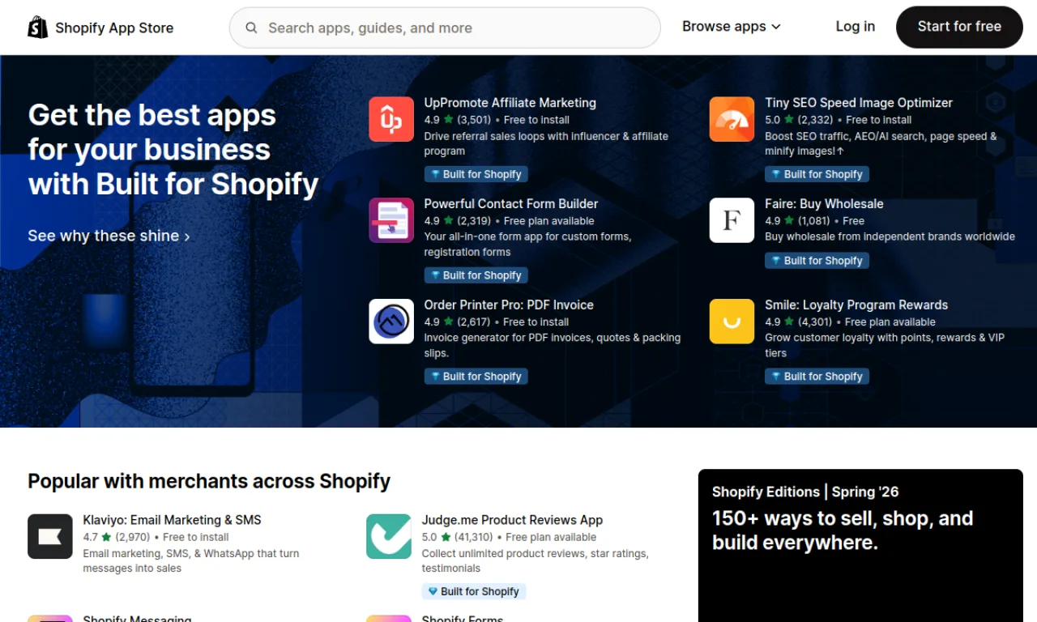Open Faire: Buy Wholesale title link
Image resolution: width=1037 pixels, height=622 pixels.
824,204
